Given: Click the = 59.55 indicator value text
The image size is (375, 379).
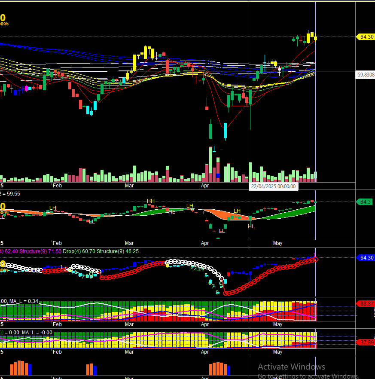Looking at the screenshot, I should [11, 194].
